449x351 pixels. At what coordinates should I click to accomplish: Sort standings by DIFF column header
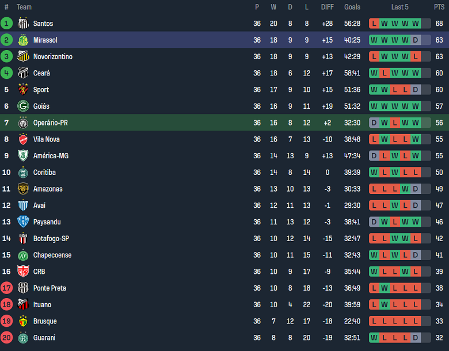[327, 7]
